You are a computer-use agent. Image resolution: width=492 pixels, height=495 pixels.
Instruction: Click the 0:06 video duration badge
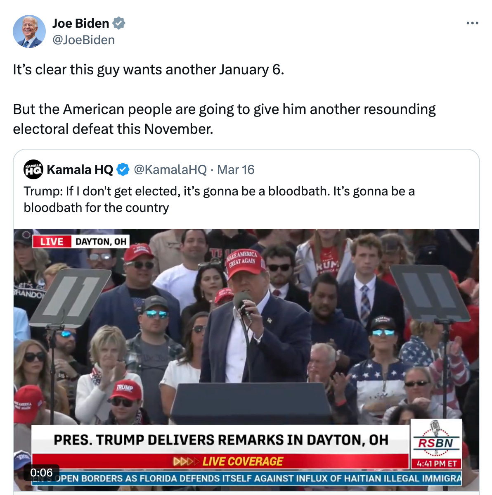[41, 473]
